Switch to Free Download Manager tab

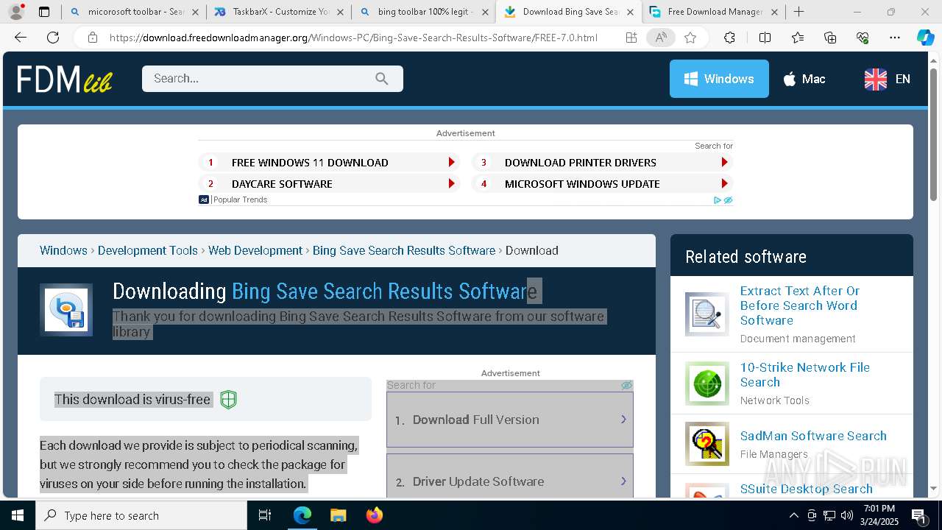(714, 12)
